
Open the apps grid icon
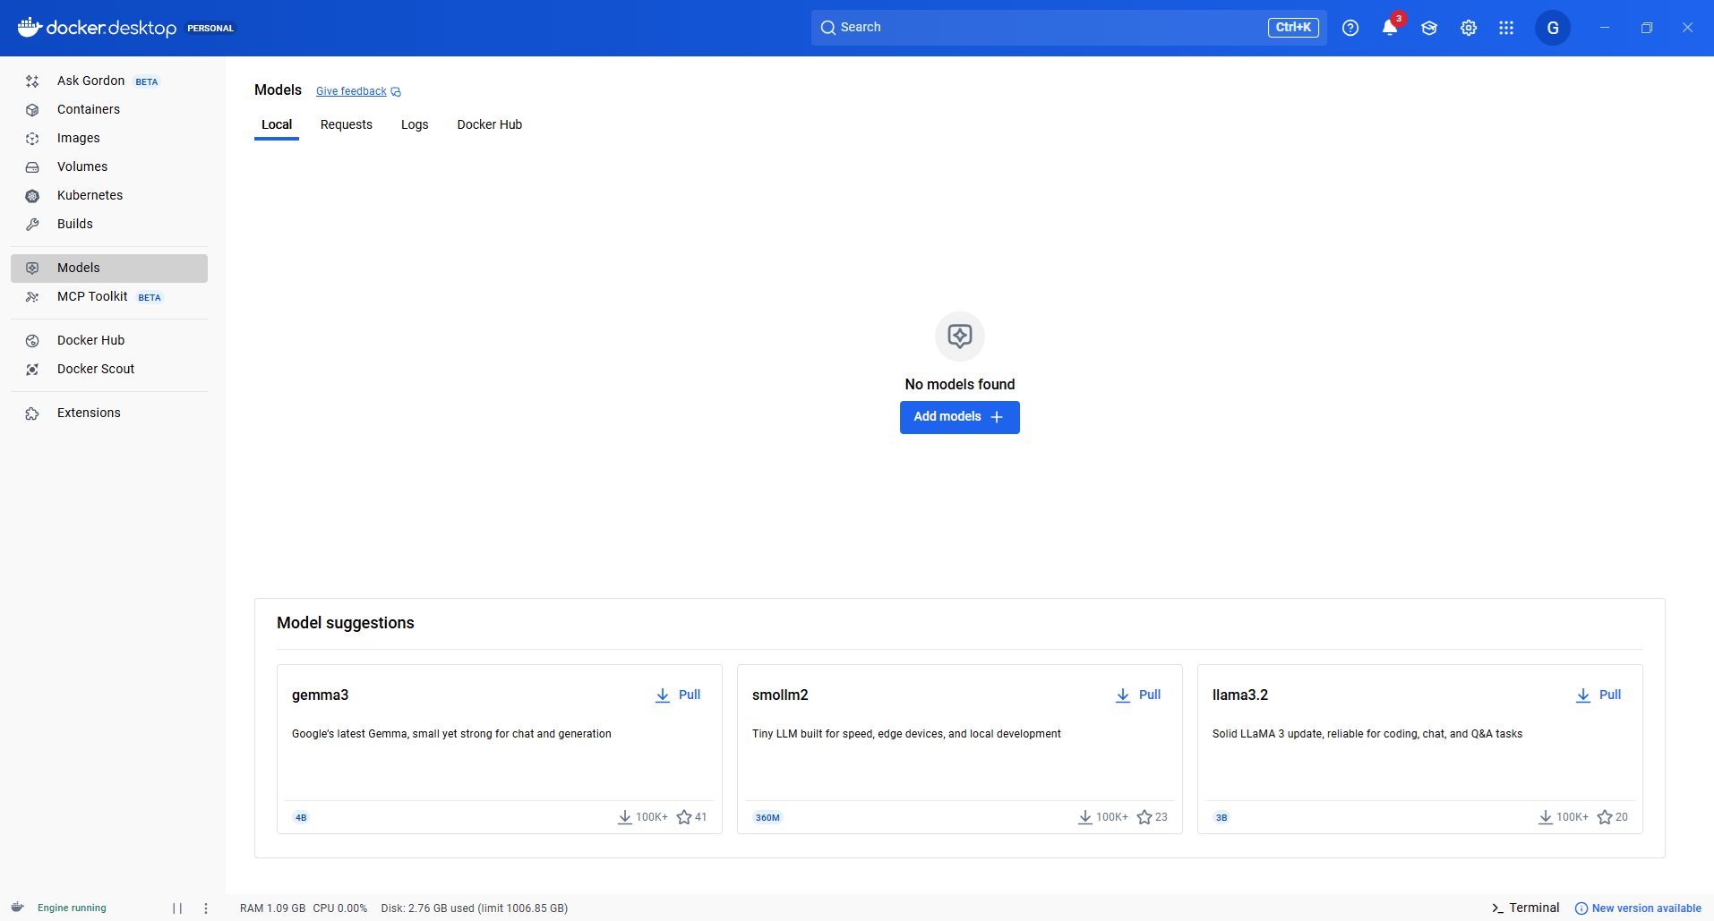click(1506, 28)
